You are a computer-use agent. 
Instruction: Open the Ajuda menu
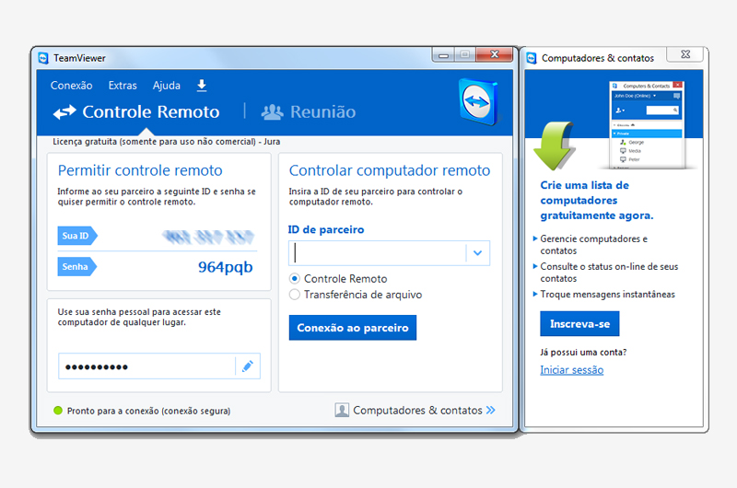[167, 86]
